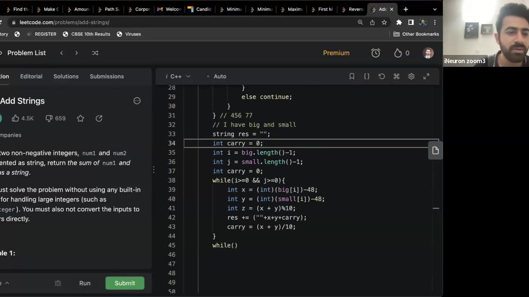Open the more options ellipsis beside Add Strings
This screenshot has width=529, height=297.
(137, 101)
